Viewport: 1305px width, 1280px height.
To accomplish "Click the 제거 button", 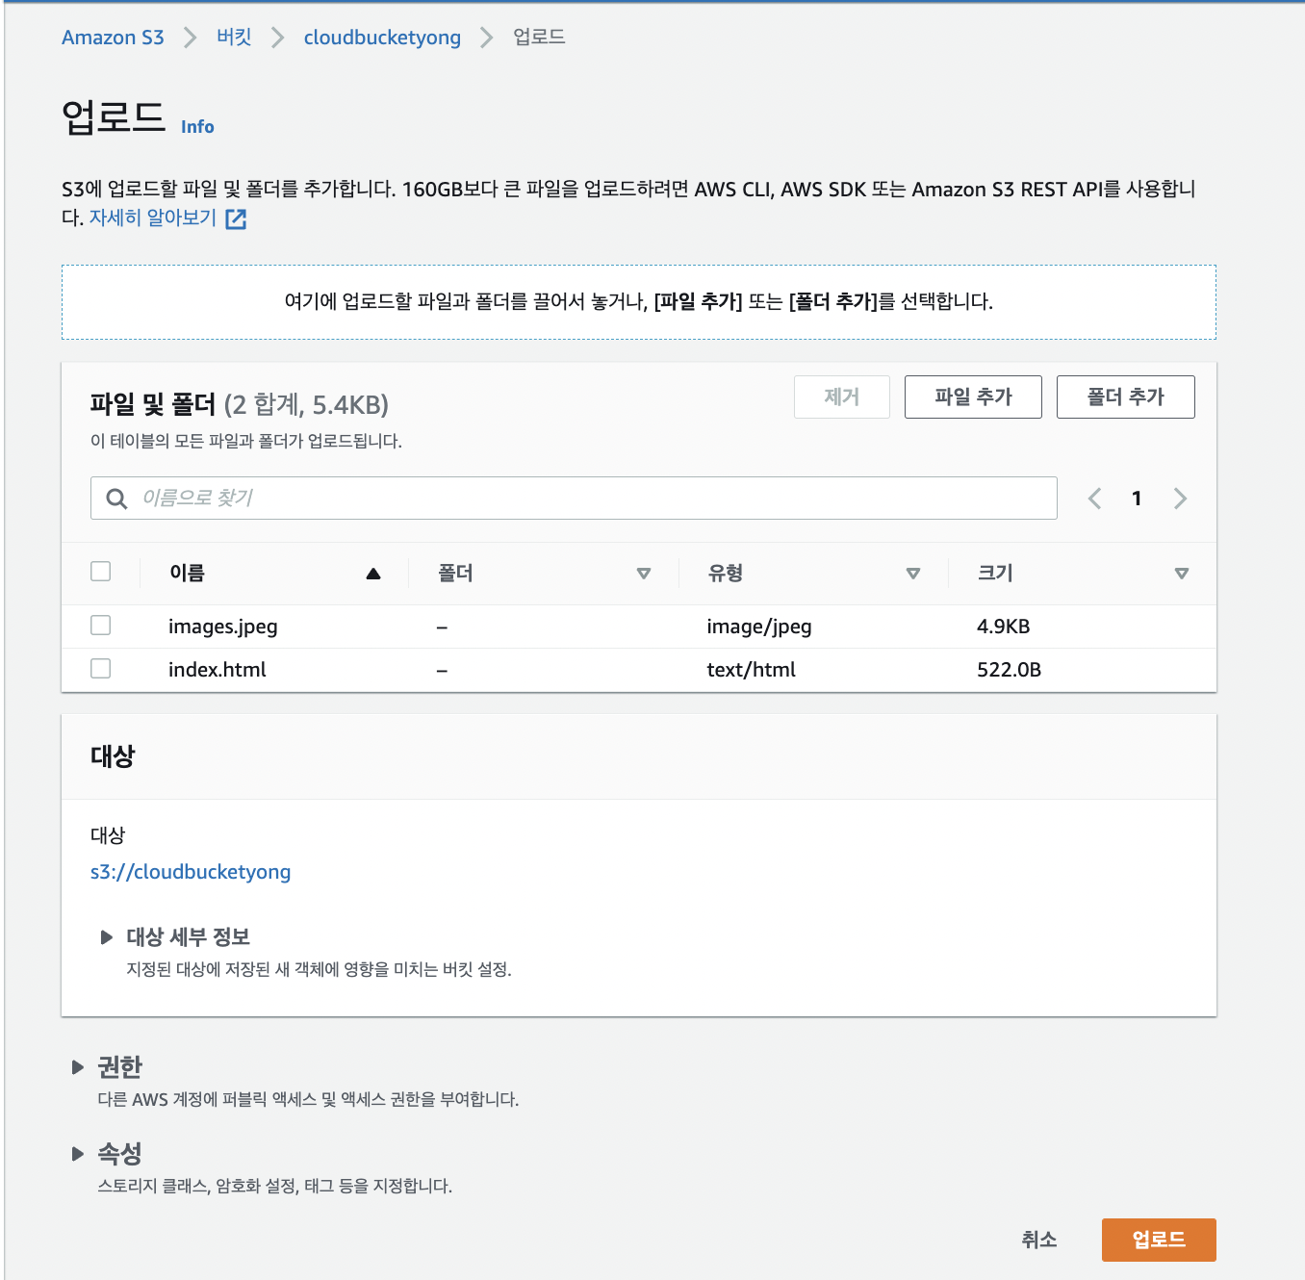I will point(842,397).
